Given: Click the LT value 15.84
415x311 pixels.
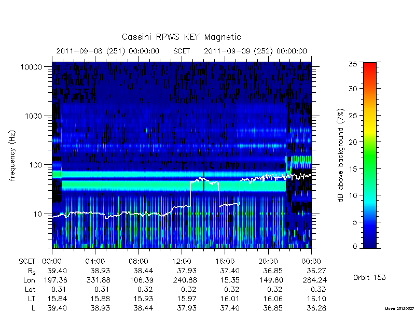Looking at the screenshot, I should 57,299.
